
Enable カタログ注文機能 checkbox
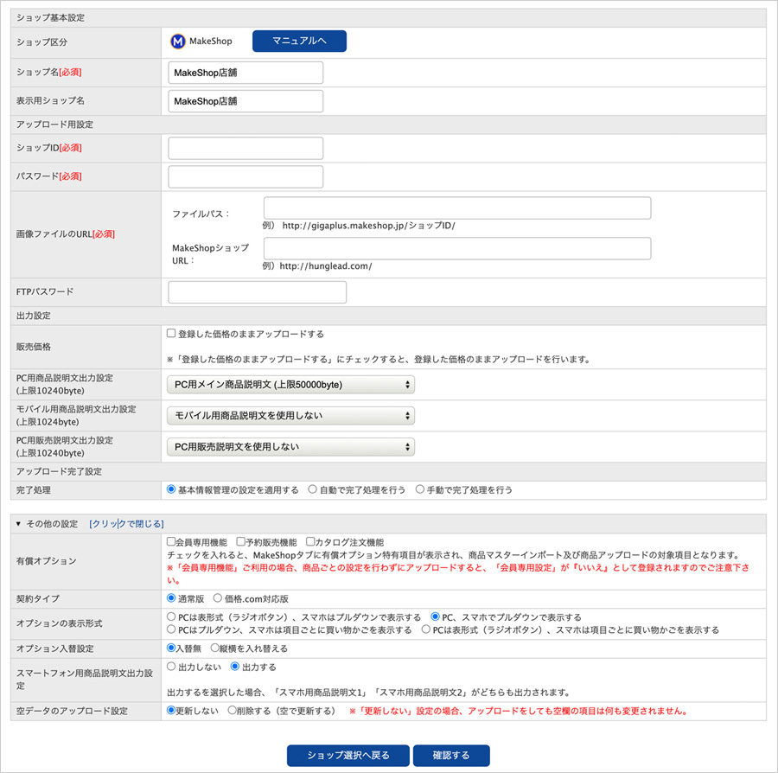(310, 542)
